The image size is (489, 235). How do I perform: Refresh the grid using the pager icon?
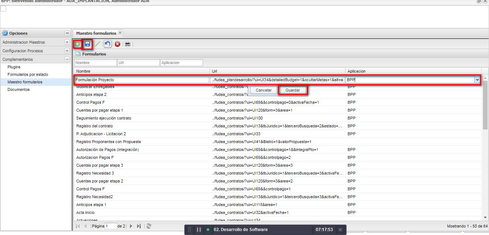(149, 226)
